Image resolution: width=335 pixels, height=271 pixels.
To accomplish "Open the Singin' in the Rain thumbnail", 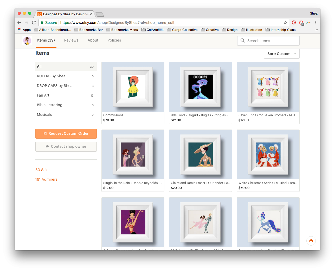I will click(133, 154).
